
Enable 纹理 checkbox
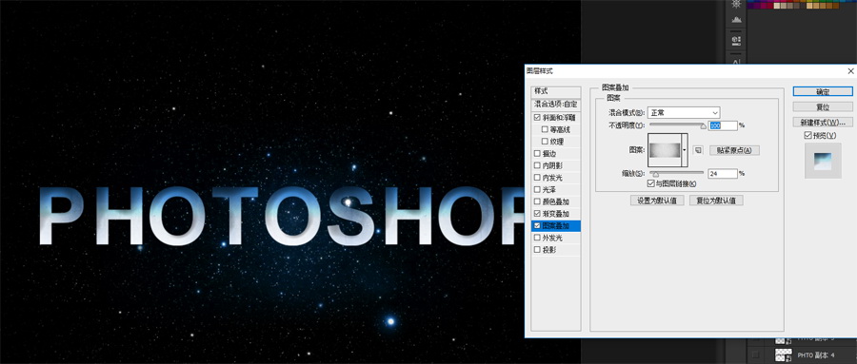point(545,142)
